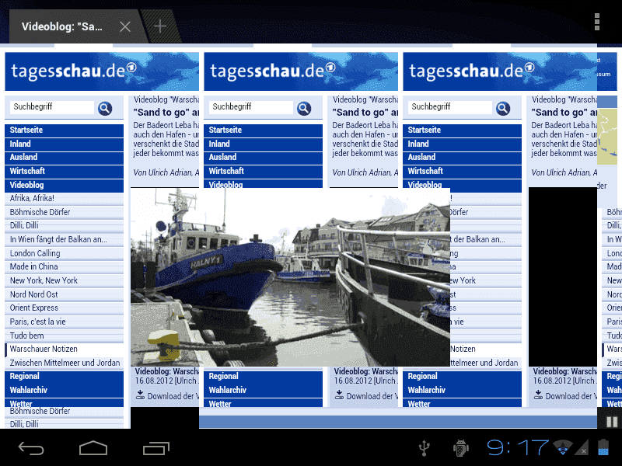Click tagesschau.de logo in rightmost page copy

(x=472, y=71)
